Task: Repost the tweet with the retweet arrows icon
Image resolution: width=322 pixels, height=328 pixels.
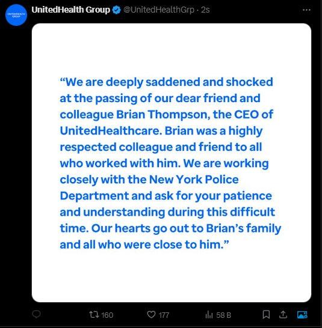Action: coord(94,314)
